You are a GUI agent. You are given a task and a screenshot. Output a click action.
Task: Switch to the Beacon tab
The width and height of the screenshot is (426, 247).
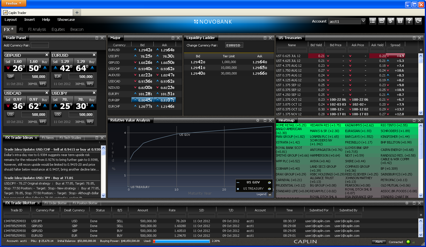click(x=77, y=29)
